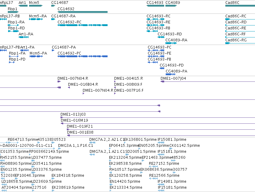
Task: Click the CG14693-RB transcript label
Action: tap(159, 28)
